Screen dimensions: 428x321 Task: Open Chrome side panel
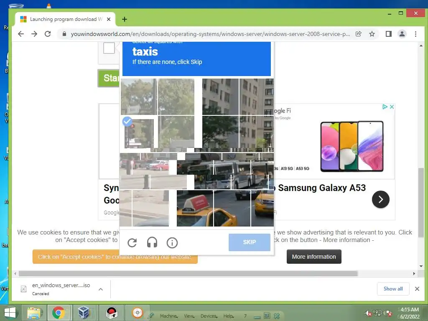coord(388,34)
